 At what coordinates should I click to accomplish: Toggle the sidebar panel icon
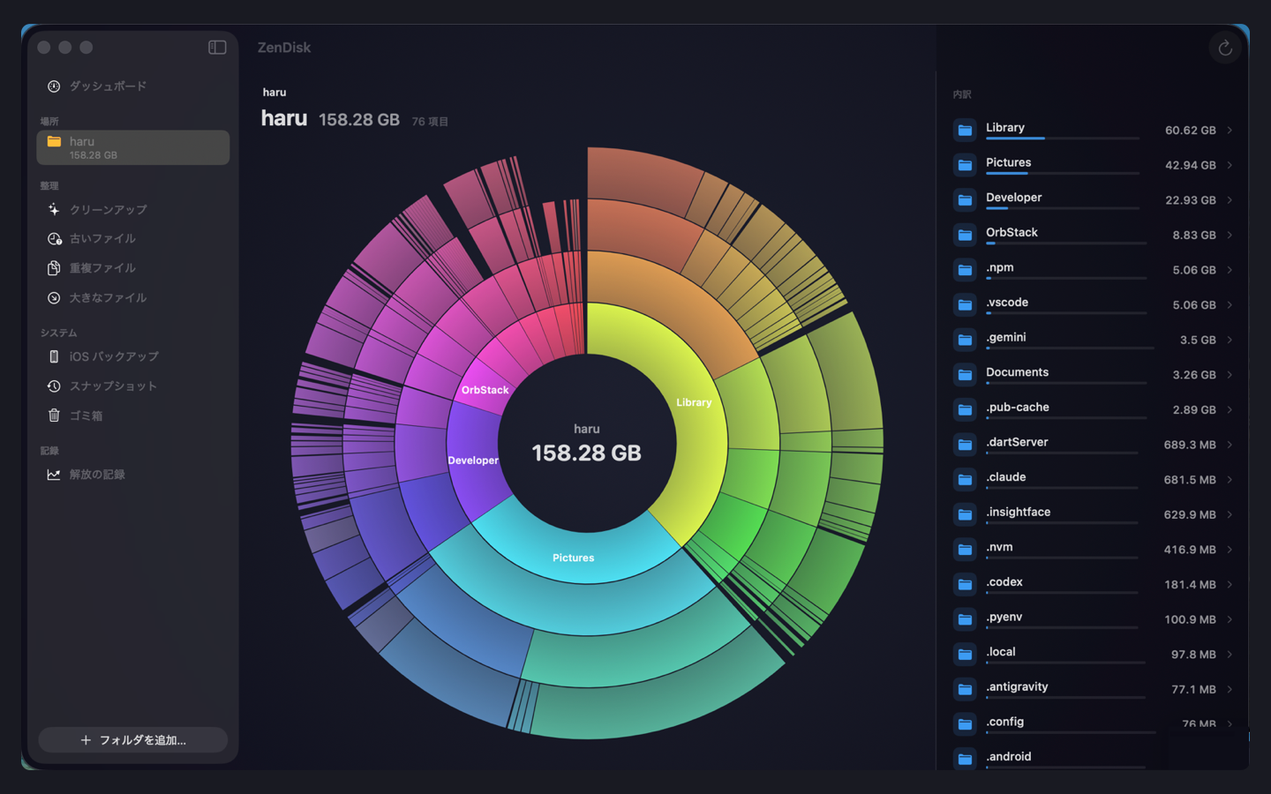click(x=217, y=48)
